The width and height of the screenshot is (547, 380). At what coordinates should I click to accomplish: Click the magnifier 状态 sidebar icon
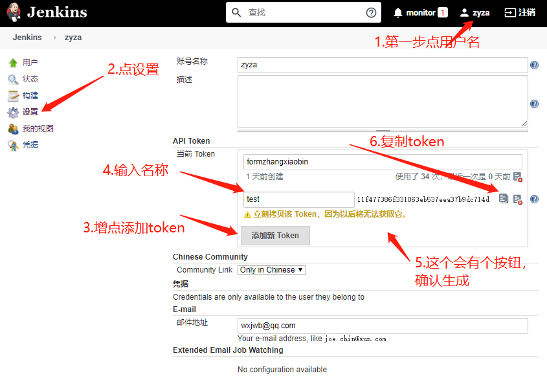point(13,80)
